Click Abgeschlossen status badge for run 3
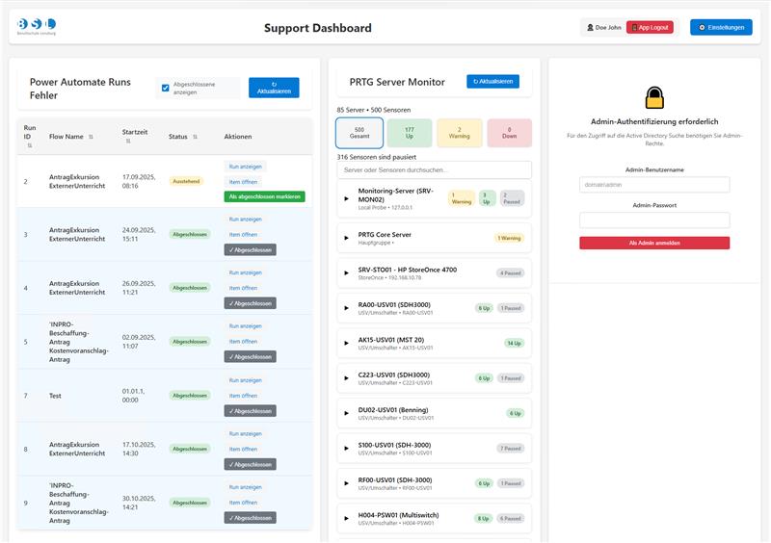Screen dimensions: 771x543 tap(190, 234)
